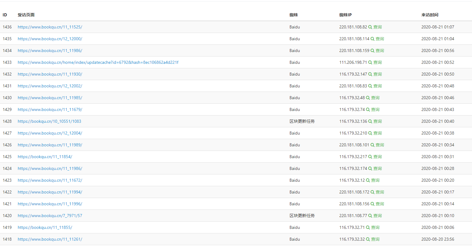
Task: Click the 来访时间 column header
Action: (430, 15)
